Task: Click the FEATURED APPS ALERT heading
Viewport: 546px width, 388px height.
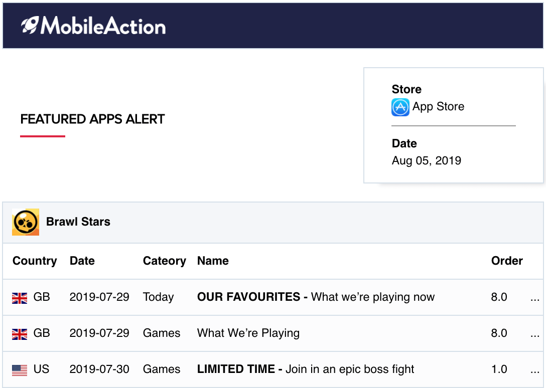Action: pos(92,119)
